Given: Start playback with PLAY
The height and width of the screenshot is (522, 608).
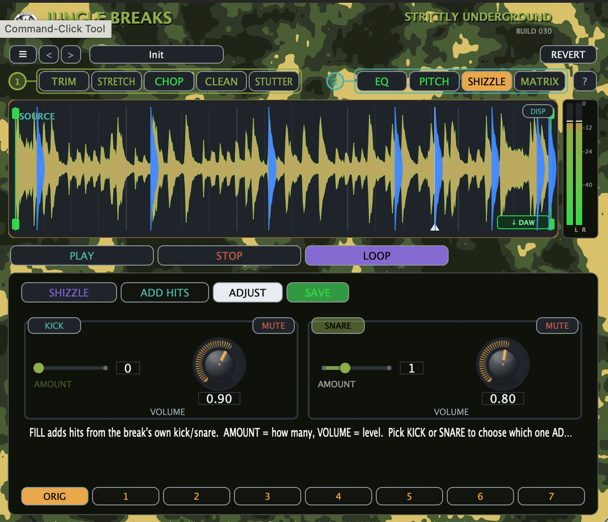Looking at the screenshot, I should (x=82, y=256).
